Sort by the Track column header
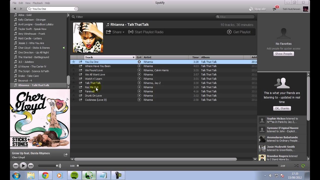320x180 pixels. pos(109,57)
